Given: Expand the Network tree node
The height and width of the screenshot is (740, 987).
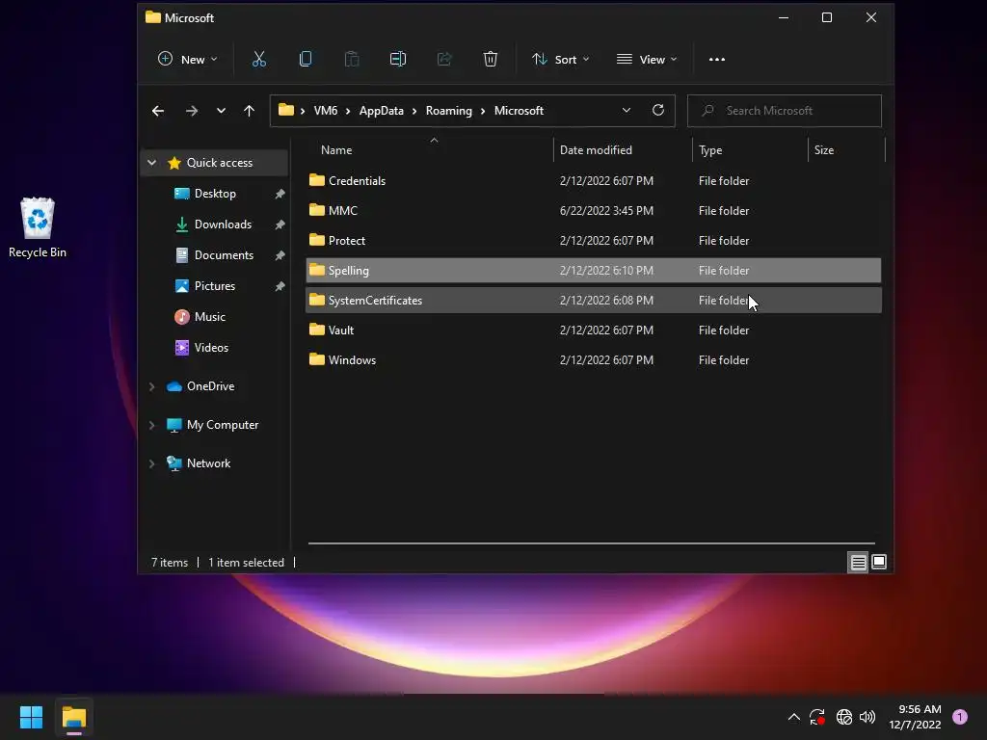Looking at the screenshot, I should coord(151,463).
